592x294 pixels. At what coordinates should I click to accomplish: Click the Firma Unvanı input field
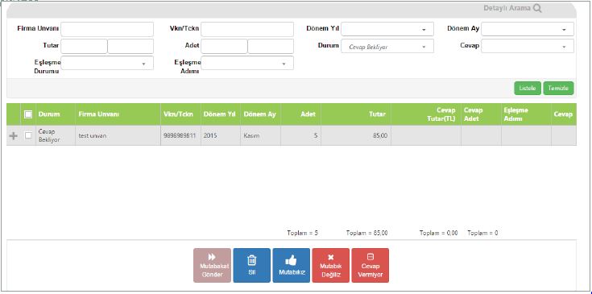click(107, 29)
